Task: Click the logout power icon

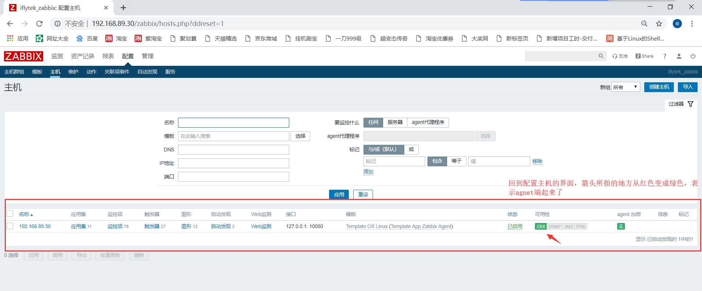Action: click(693, 56)
